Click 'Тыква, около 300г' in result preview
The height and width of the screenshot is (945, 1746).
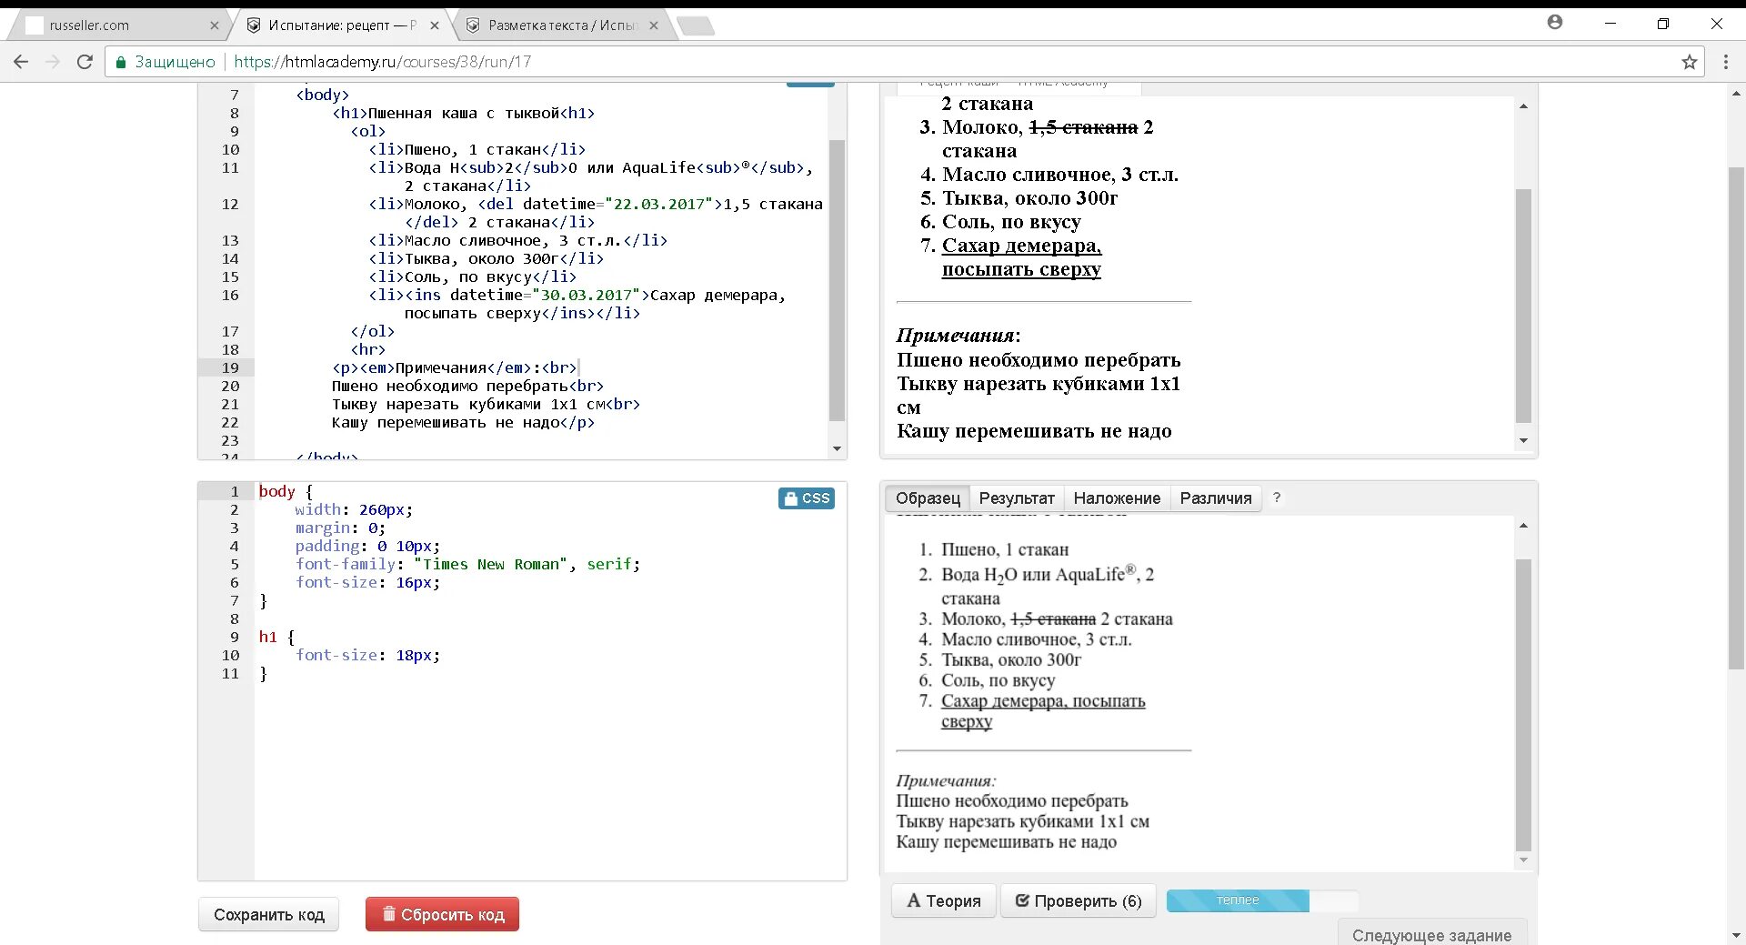pos(1029,198)
